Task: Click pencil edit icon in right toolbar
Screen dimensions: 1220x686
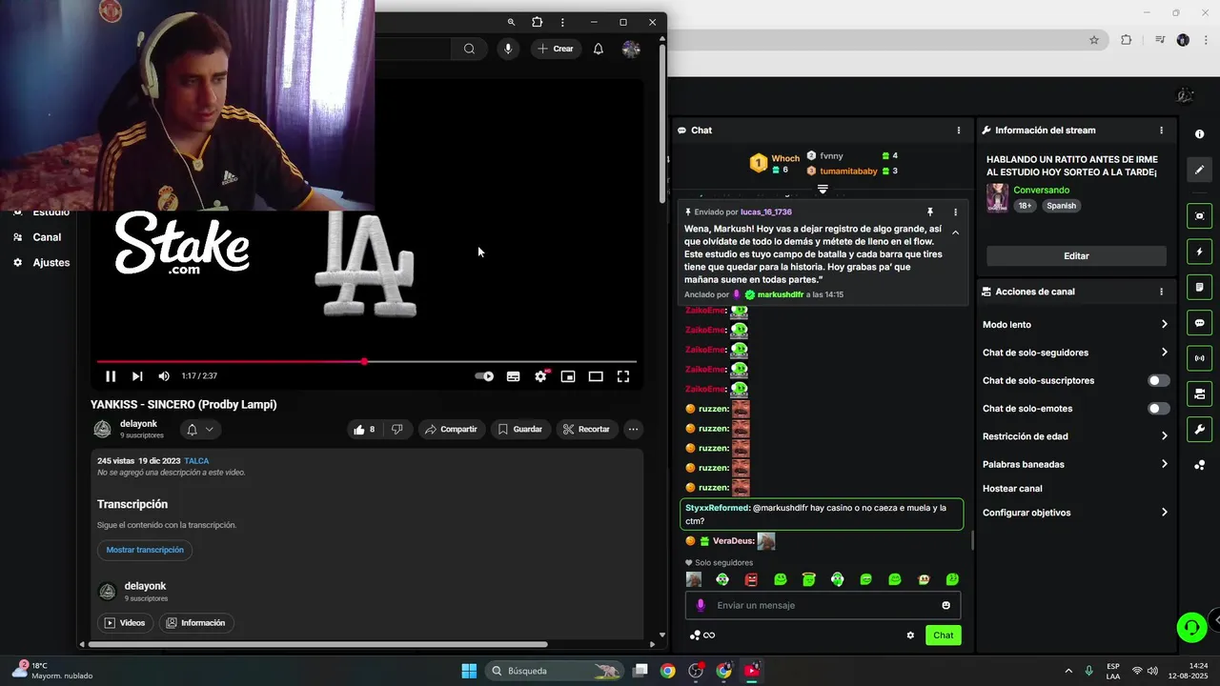Action: tap(1199, 170)
